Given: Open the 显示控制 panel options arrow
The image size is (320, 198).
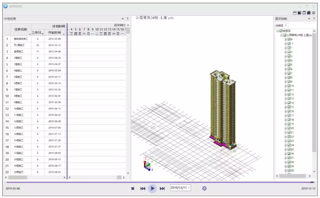Looking at the screenshot, I should [x=309, y=19].
